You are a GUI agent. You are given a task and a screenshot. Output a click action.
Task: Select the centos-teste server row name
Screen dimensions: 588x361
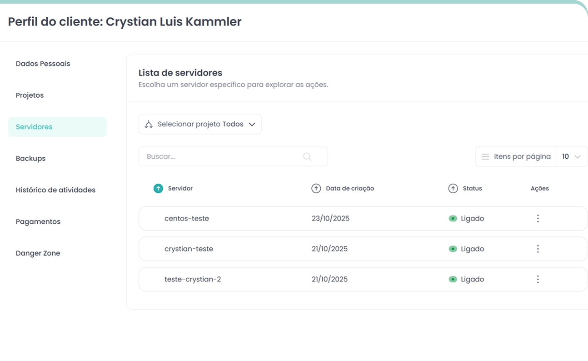point(186,219)
